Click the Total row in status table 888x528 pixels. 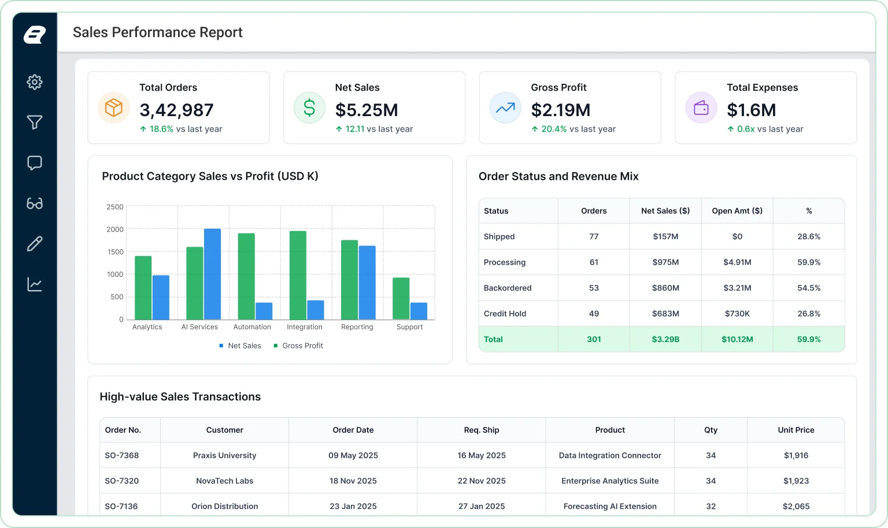[662, 339]
